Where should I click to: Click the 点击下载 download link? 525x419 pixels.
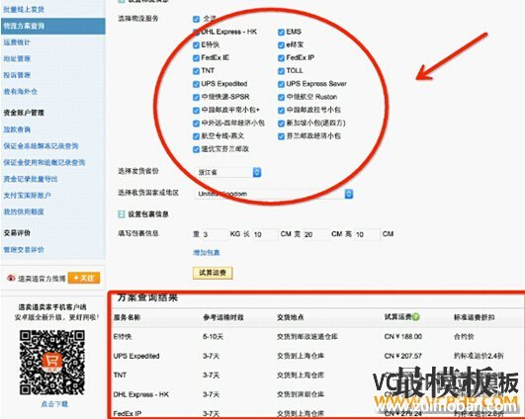(54, 404)
